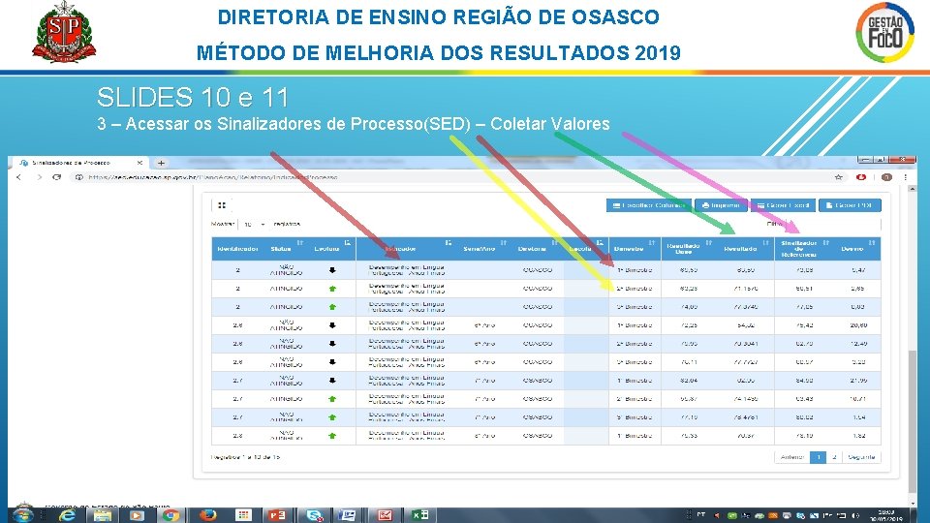
Task: Open PowerPoint from the taskbar
Action: pyautogui.click(x=277, y=514)
